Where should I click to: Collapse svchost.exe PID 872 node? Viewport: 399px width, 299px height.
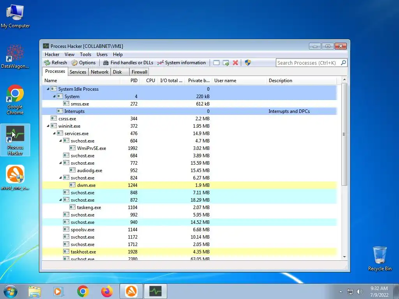click(60, 200)
